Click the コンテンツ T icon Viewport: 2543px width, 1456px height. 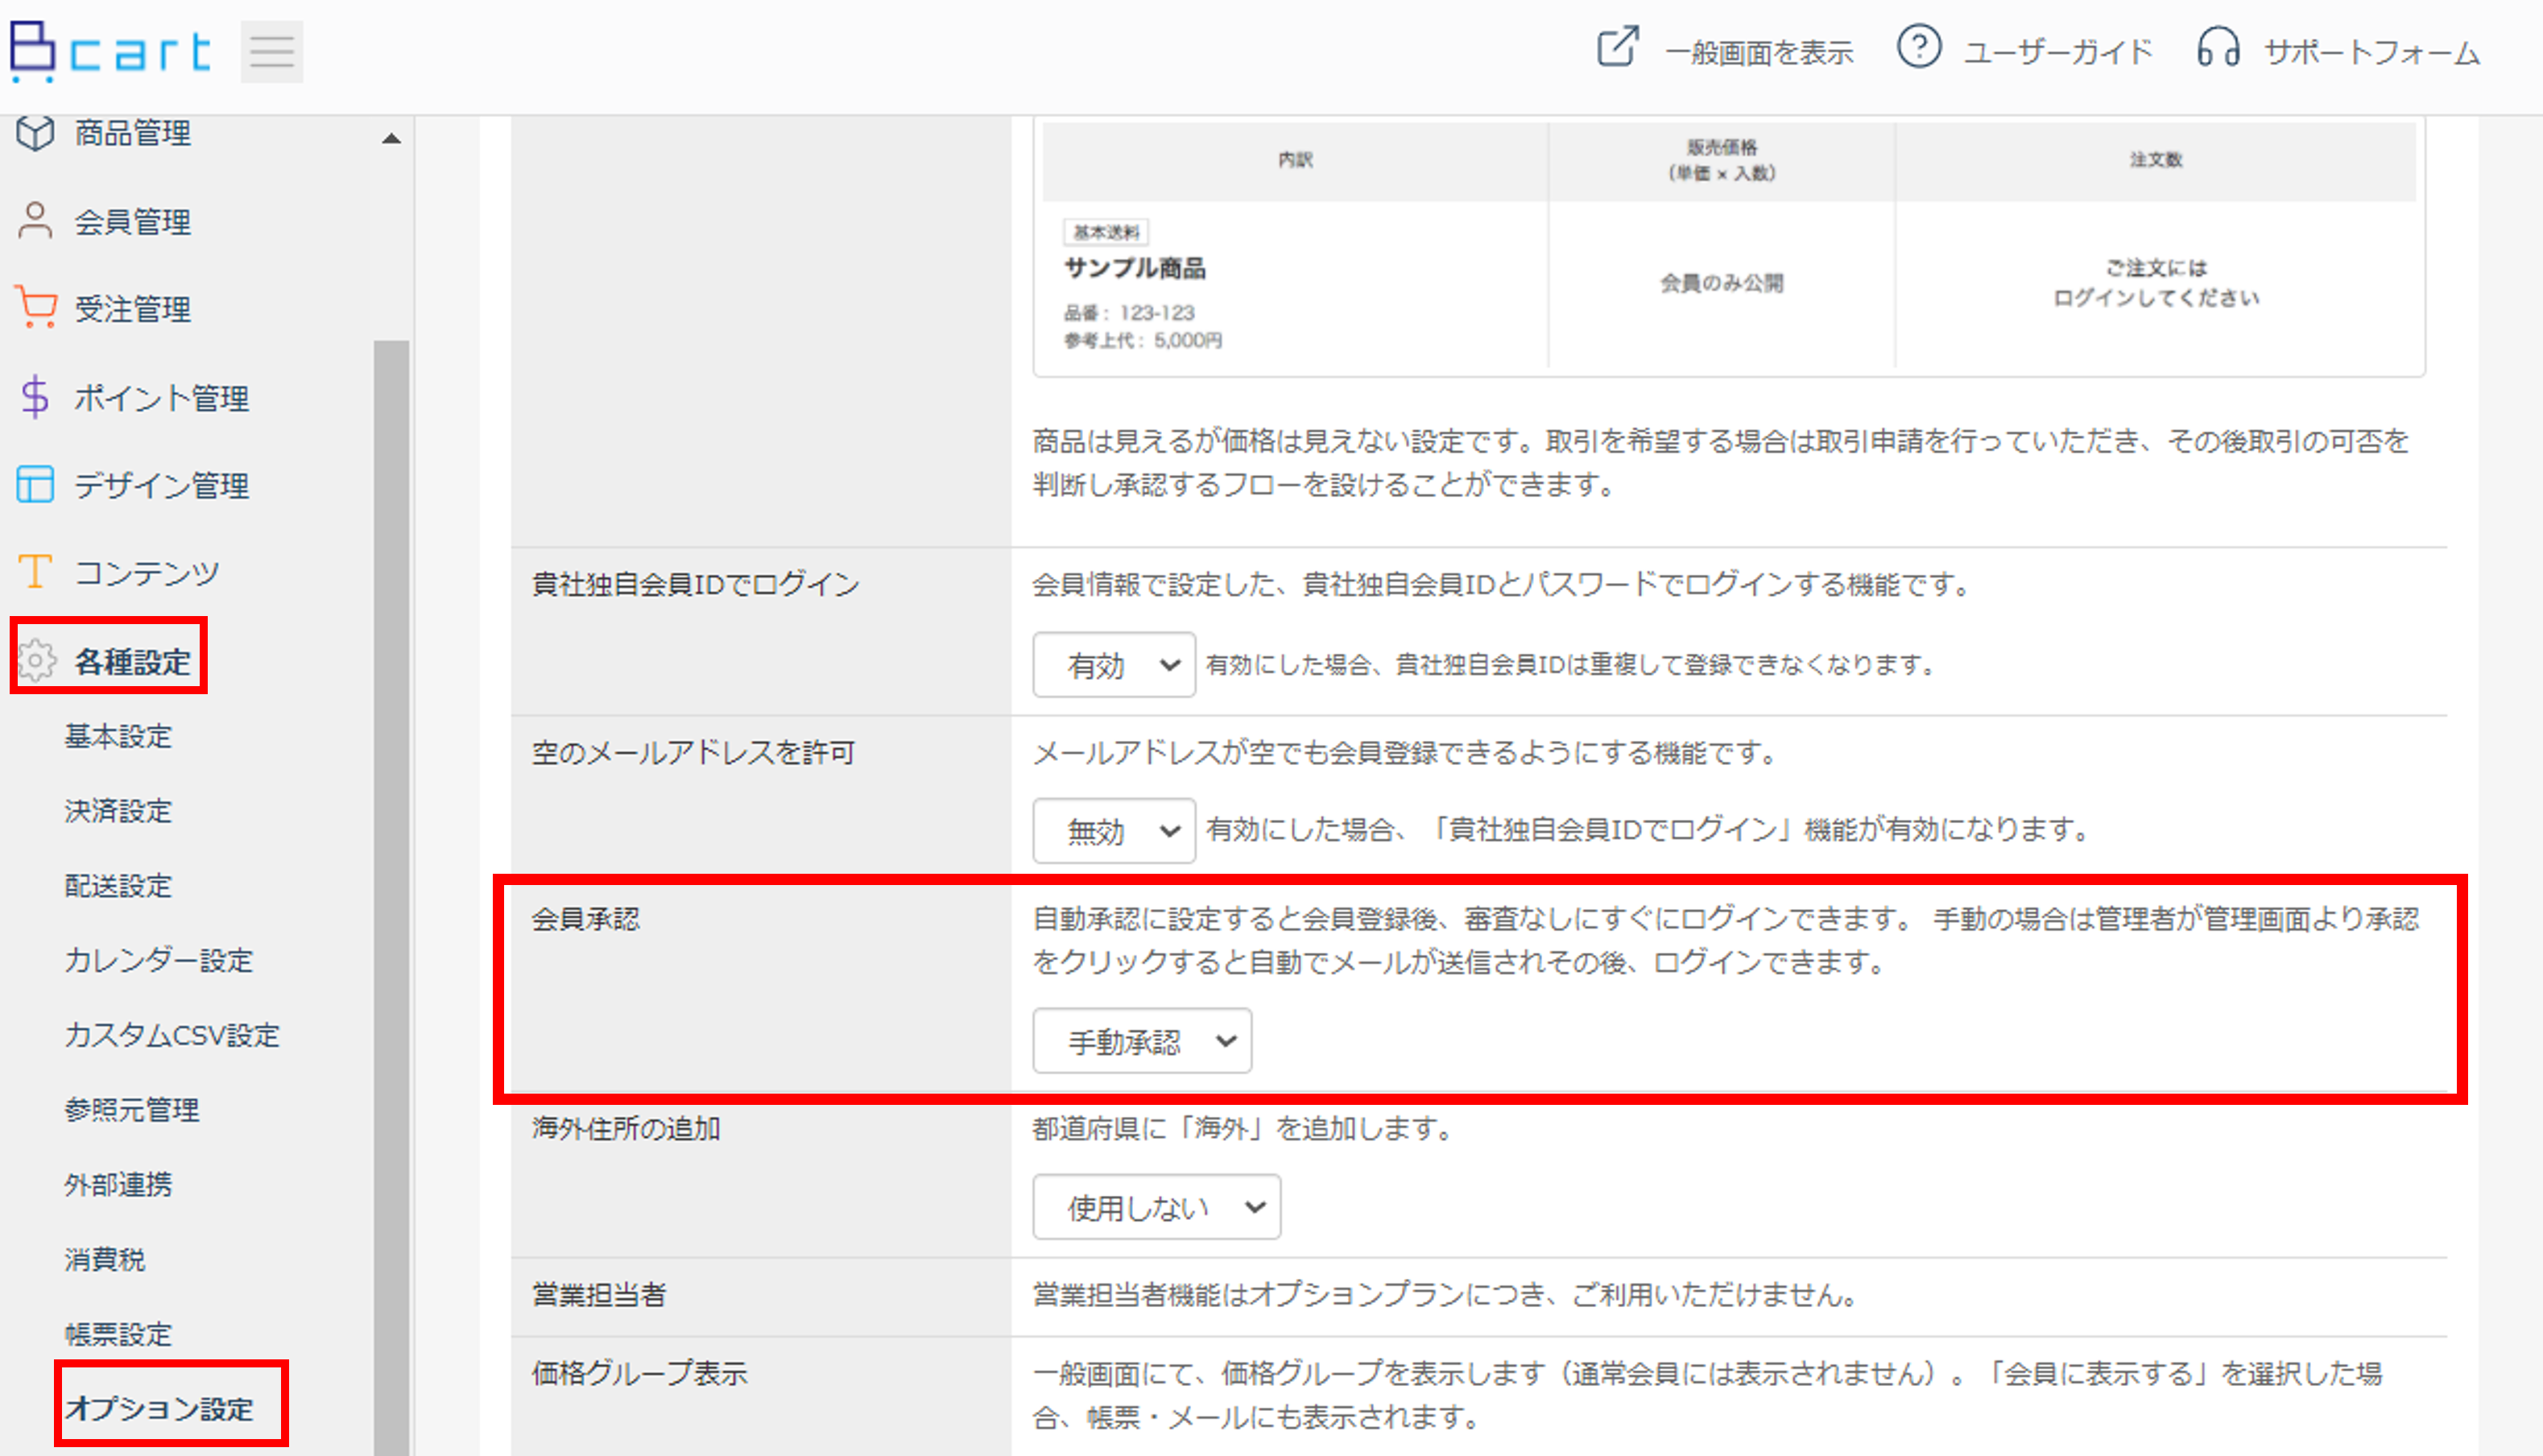36,572
